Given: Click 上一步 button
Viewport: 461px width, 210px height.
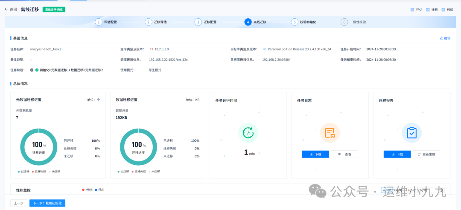Looking at the screenshot, I should click(x=19, y=203).
